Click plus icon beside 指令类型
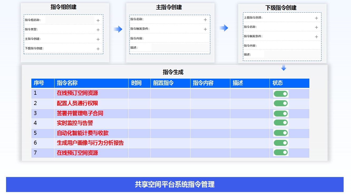This screenshot has width=351, height=196. (98, 30)
